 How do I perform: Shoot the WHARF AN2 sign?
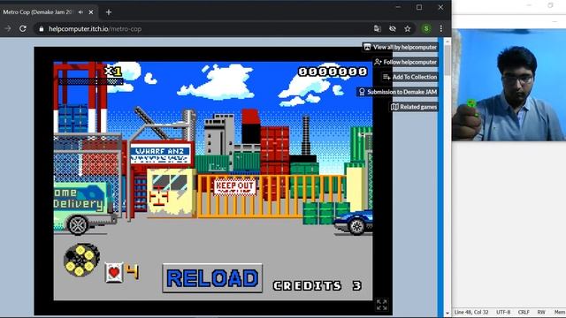pyautogui.click(x=160, y=154)
